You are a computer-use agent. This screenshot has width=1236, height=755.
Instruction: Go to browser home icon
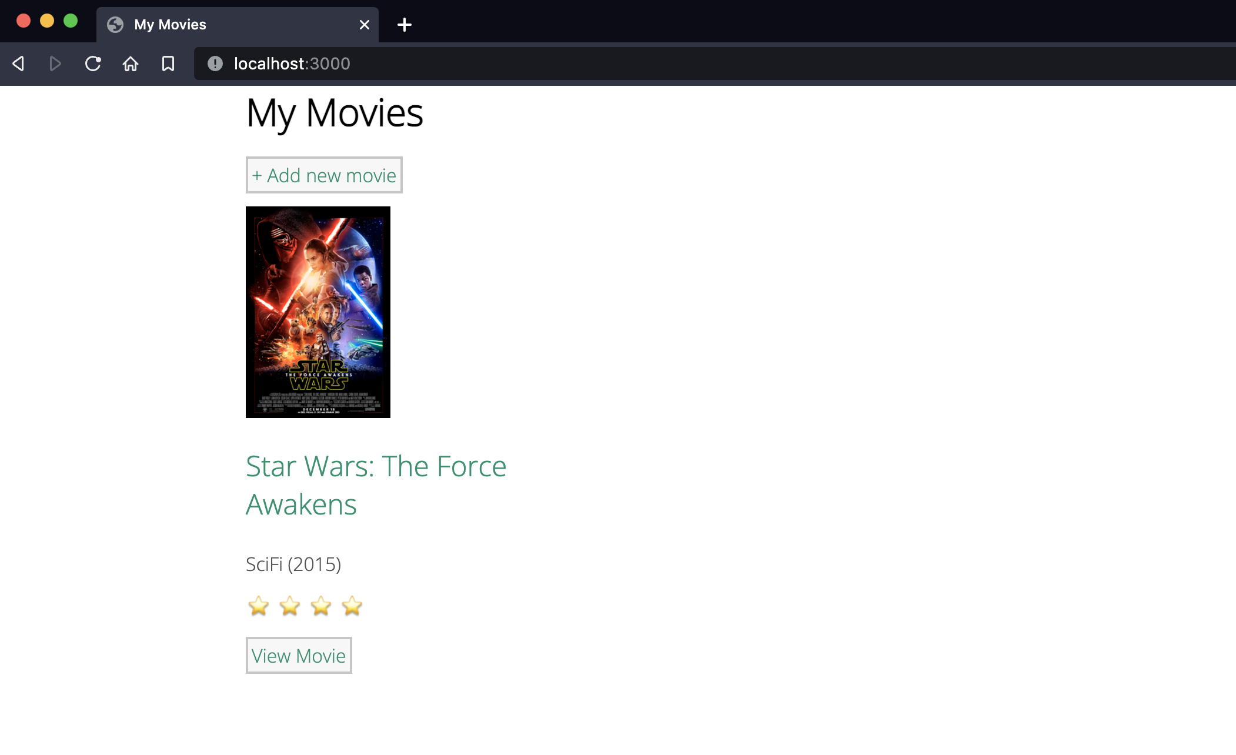131,64
